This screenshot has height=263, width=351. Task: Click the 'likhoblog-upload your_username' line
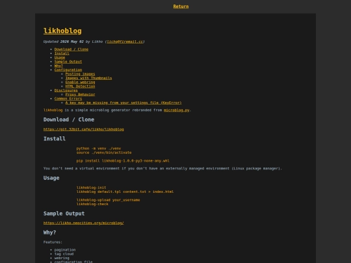[108, 200]
